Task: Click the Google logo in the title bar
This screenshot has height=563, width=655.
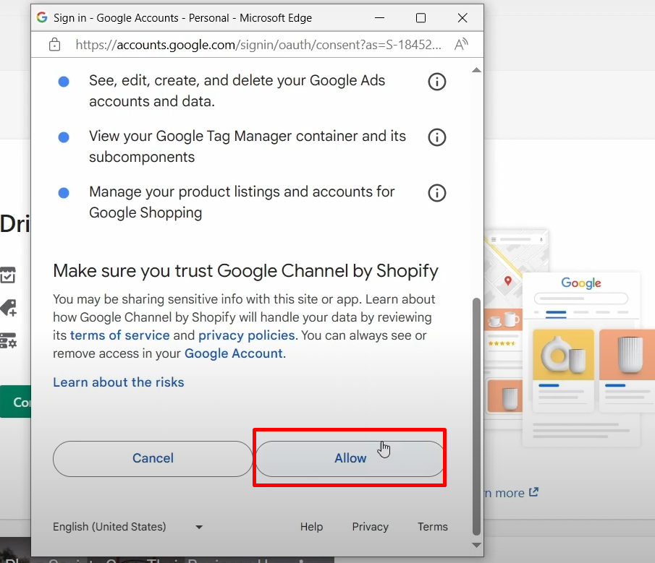Action: [42, 17]
